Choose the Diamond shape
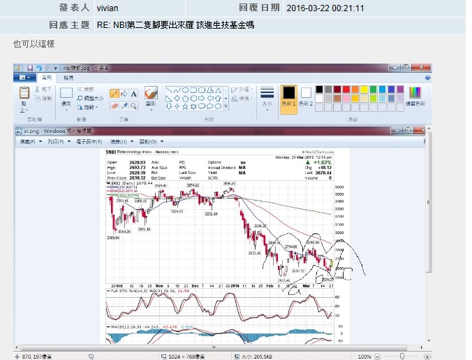The image size is (472, 360). [x=177, y=98]
